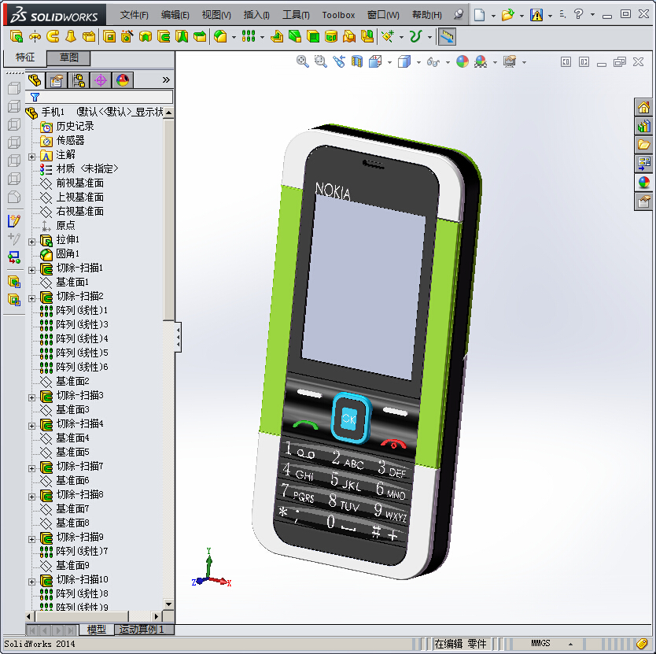Open View Orientation icon
The height and width of the screenshot is (654, 656).
[375, 62]
